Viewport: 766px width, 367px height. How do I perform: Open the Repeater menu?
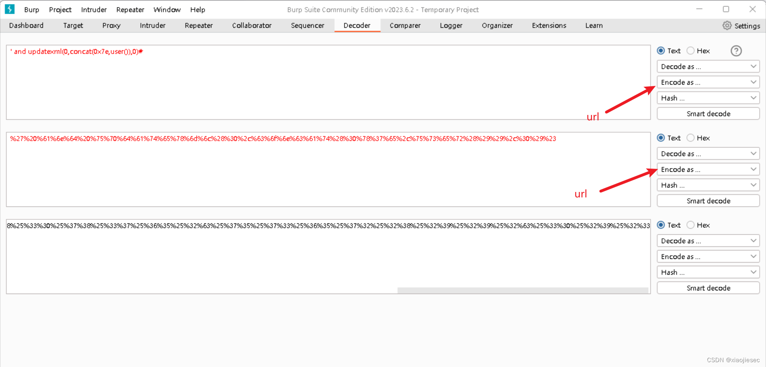click(x=130, y=9)
